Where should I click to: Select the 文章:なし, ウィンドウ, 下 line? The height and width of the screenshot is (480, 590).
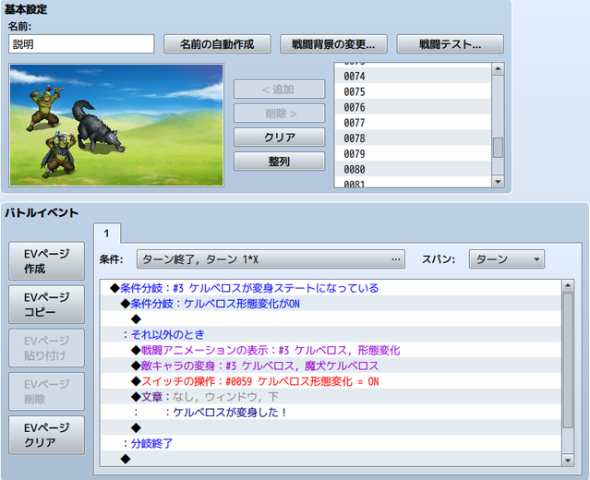coord(331,397)
